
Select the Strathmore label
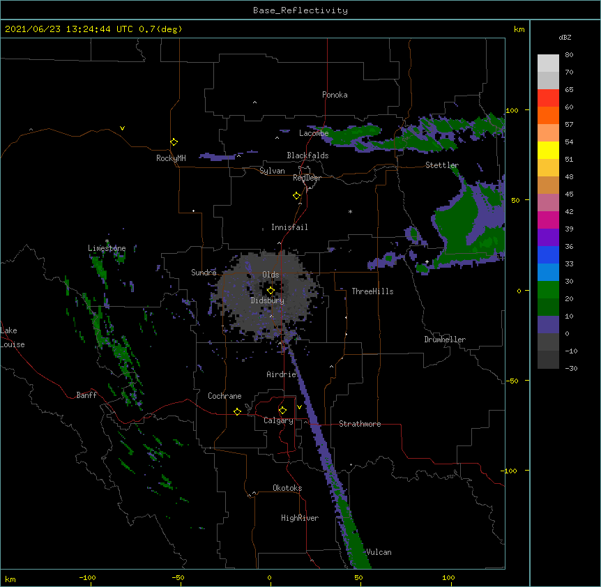coord(360,424)
